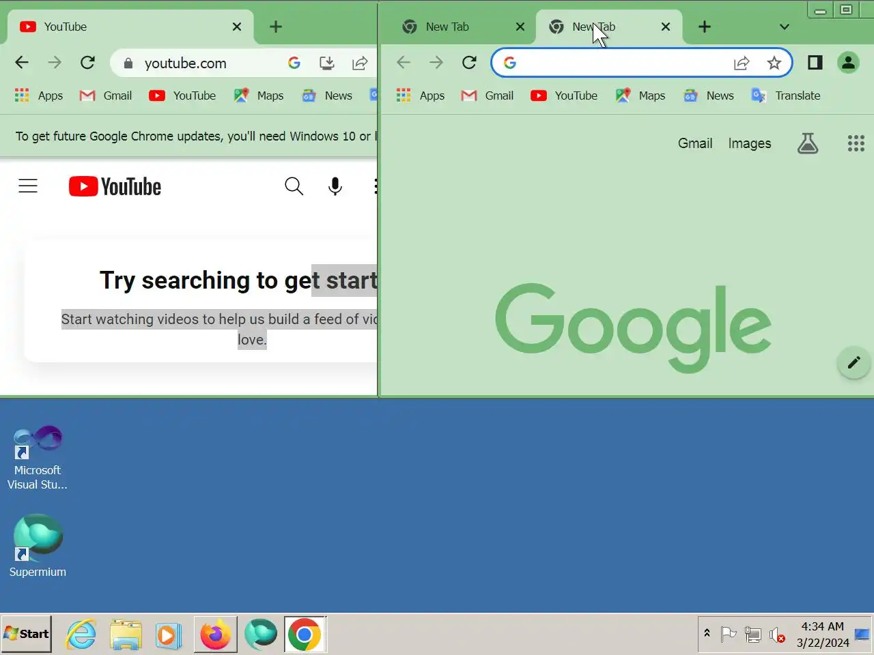The width and height of the screenshot is (874, 655).
Task: Open News bookmark in the left window
Action: point(327,96)
